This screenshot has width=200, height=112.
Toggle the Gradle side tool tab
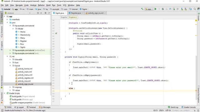(198, 16)
